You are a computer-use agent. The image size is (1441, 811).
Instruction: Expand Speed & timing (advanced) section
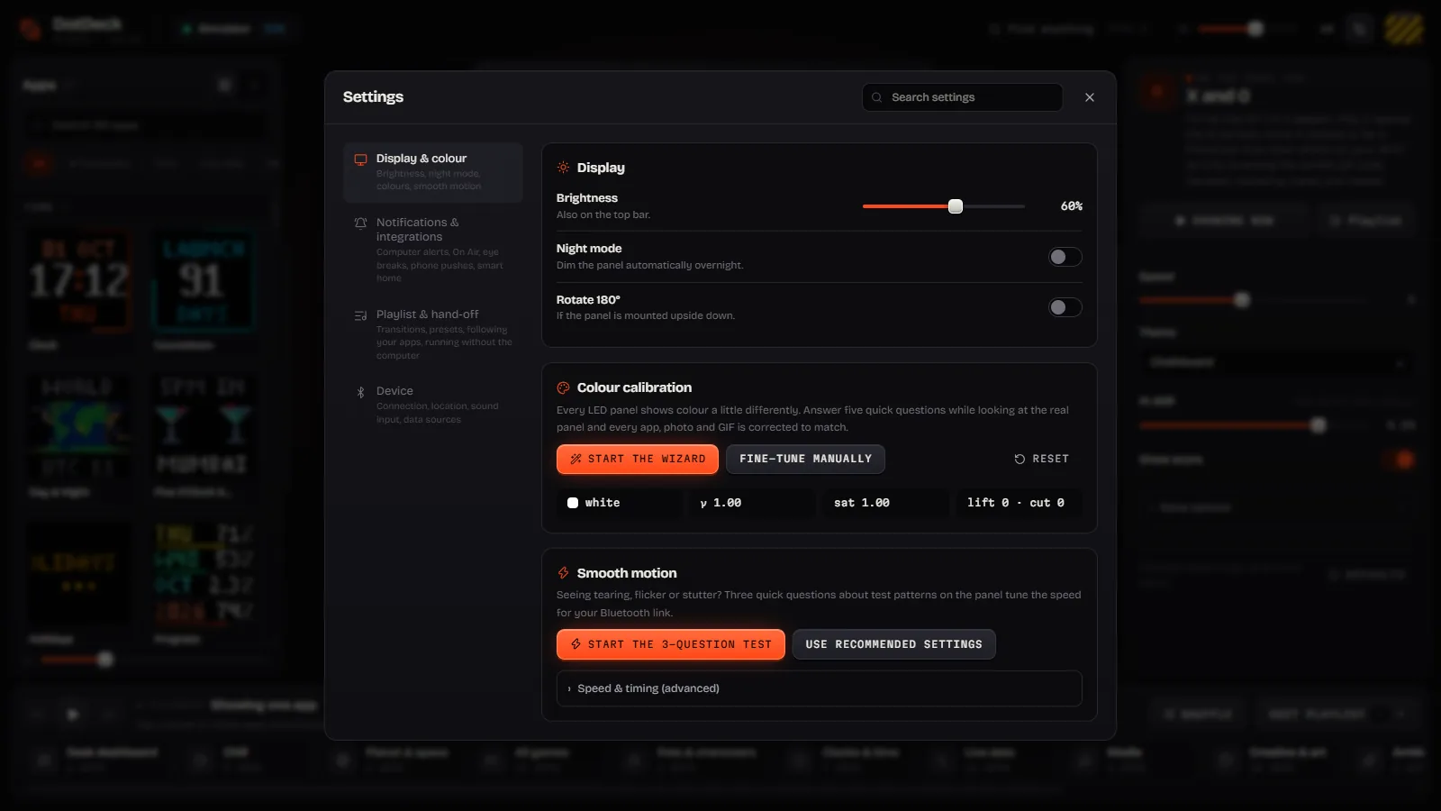(820, 688)
